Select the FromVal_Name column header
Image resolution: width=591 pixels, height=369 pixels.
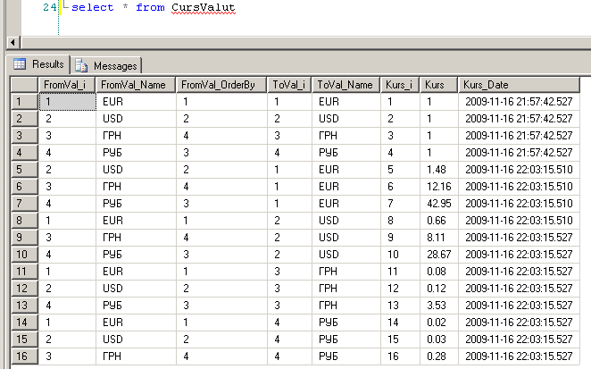136,85
